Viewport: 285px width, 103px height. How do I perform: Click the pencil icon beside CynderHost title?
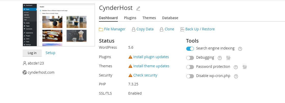(x=138, y=8)
